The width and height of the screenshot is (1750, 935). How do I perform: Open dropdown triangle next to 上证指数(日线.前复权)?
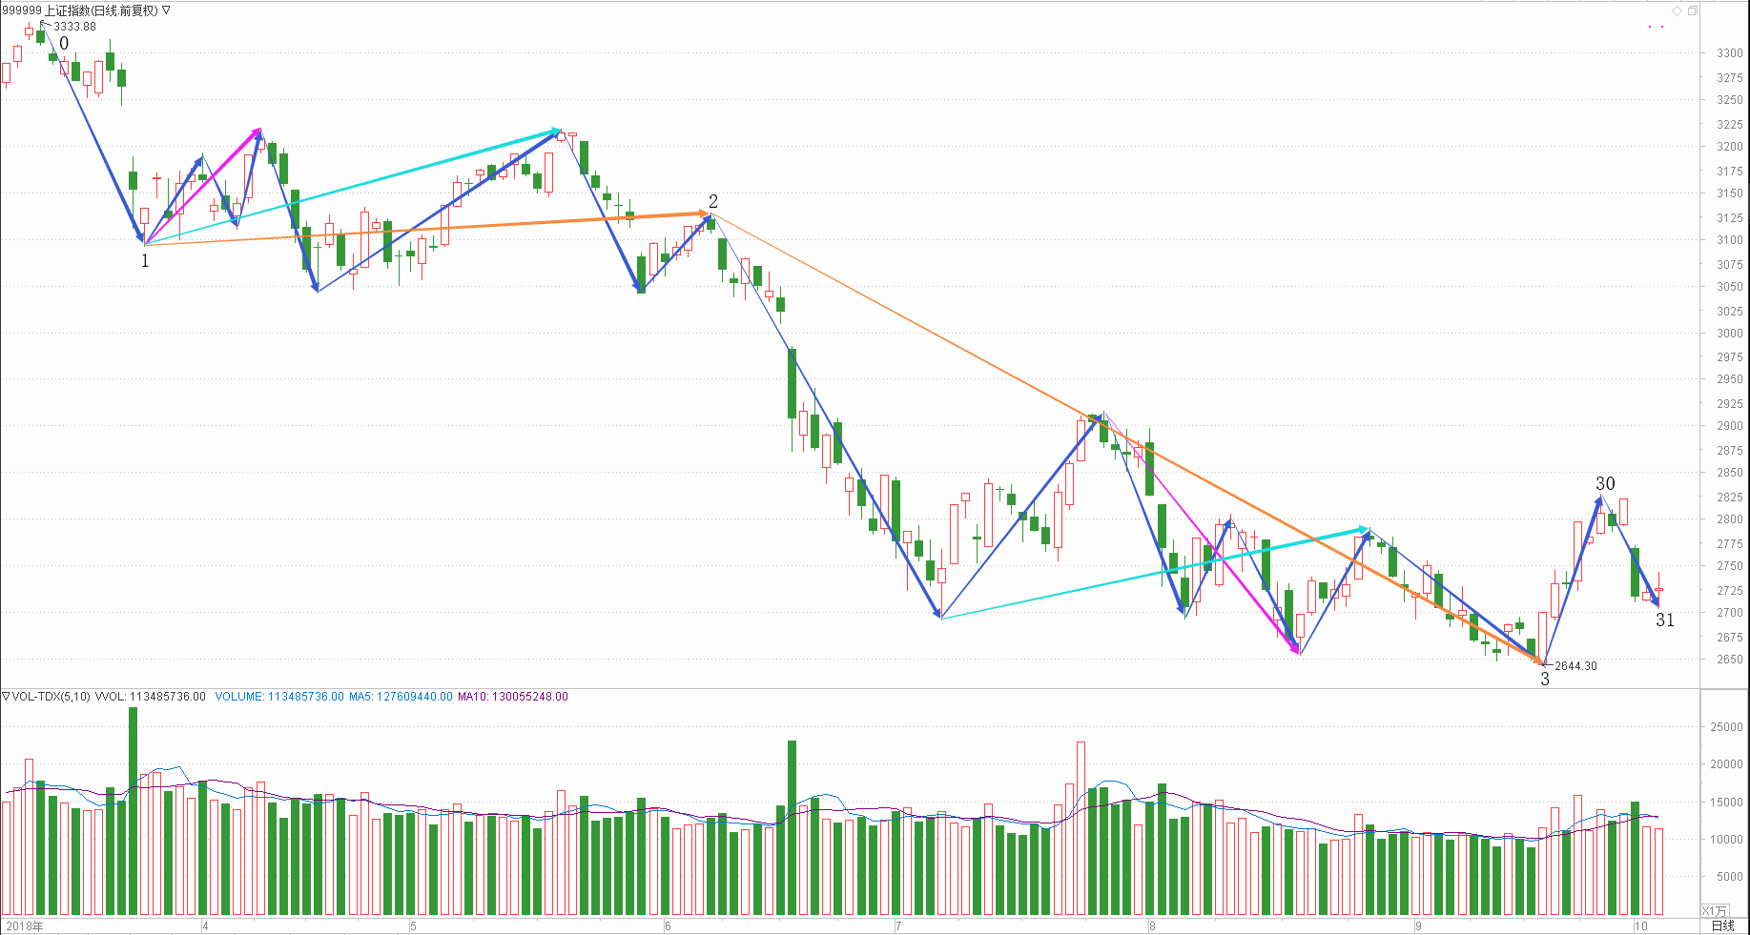click(x=167, y=10)
